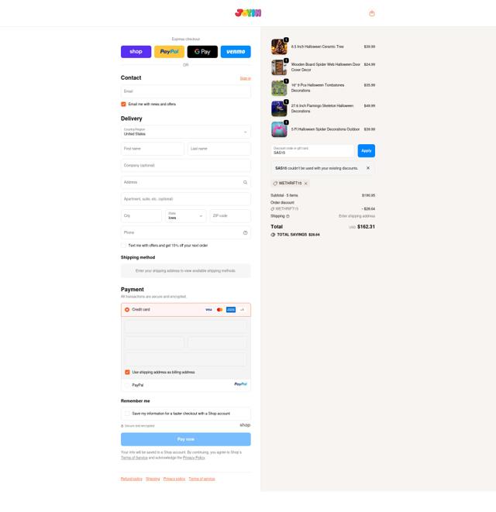Viewport: 496px width, 512px height.
Task: Click the shipping info question icon
Action: coord(288,216)
